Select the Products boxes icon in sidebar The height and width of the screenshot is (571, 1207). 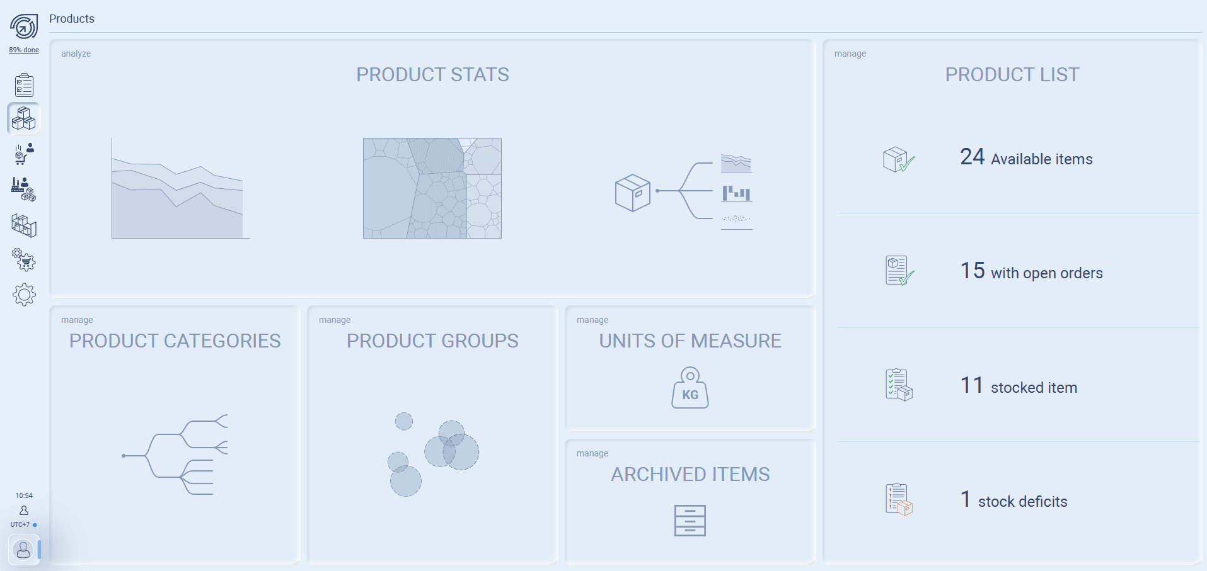coord(24,118)
